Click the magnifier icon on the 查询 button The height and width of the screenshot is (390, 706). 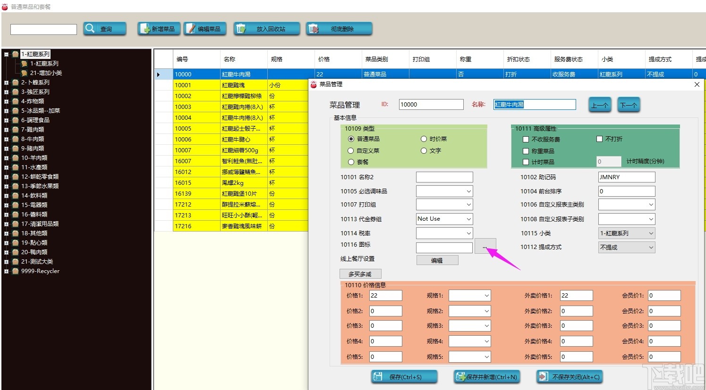coord(90,29)
